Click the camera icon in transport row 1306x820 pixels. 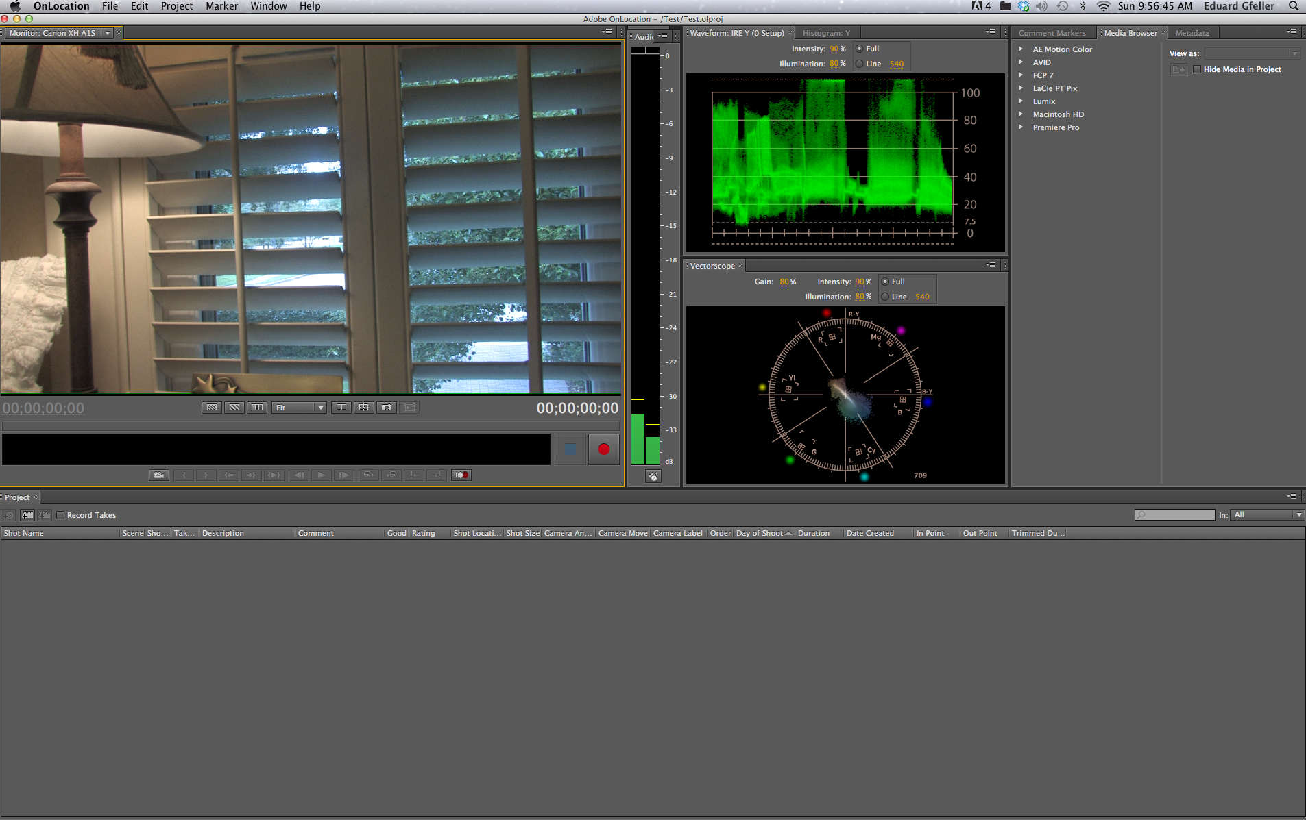click(159, 475)
